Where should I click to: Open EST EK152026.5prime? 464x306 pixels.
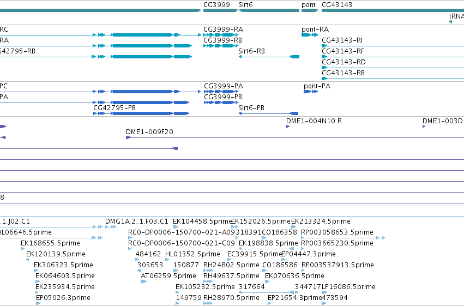[261, 221]
